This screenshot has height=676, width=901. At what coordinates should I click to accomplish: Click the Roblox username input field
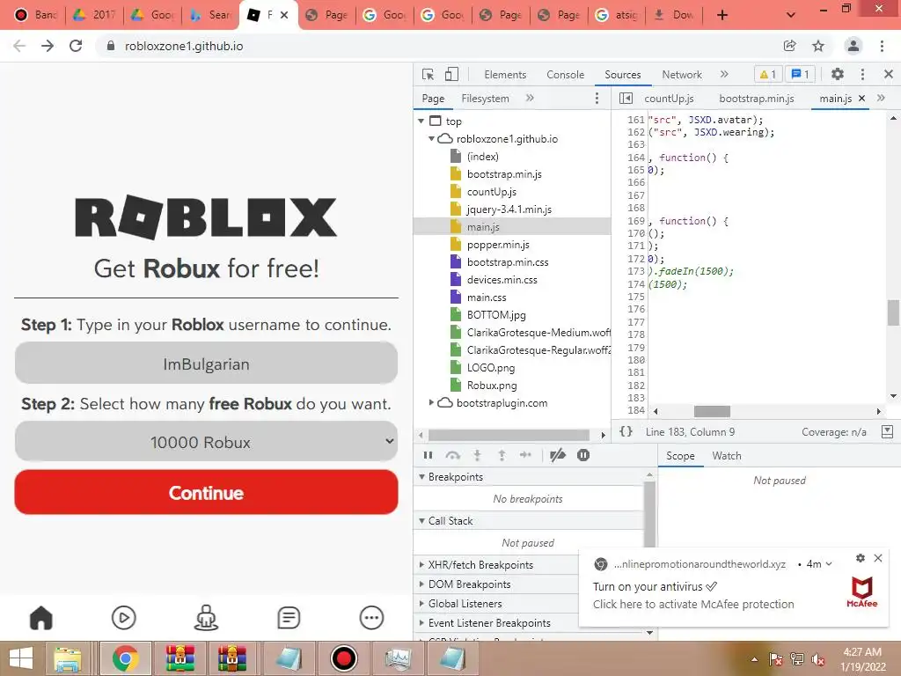pos(206,364)
